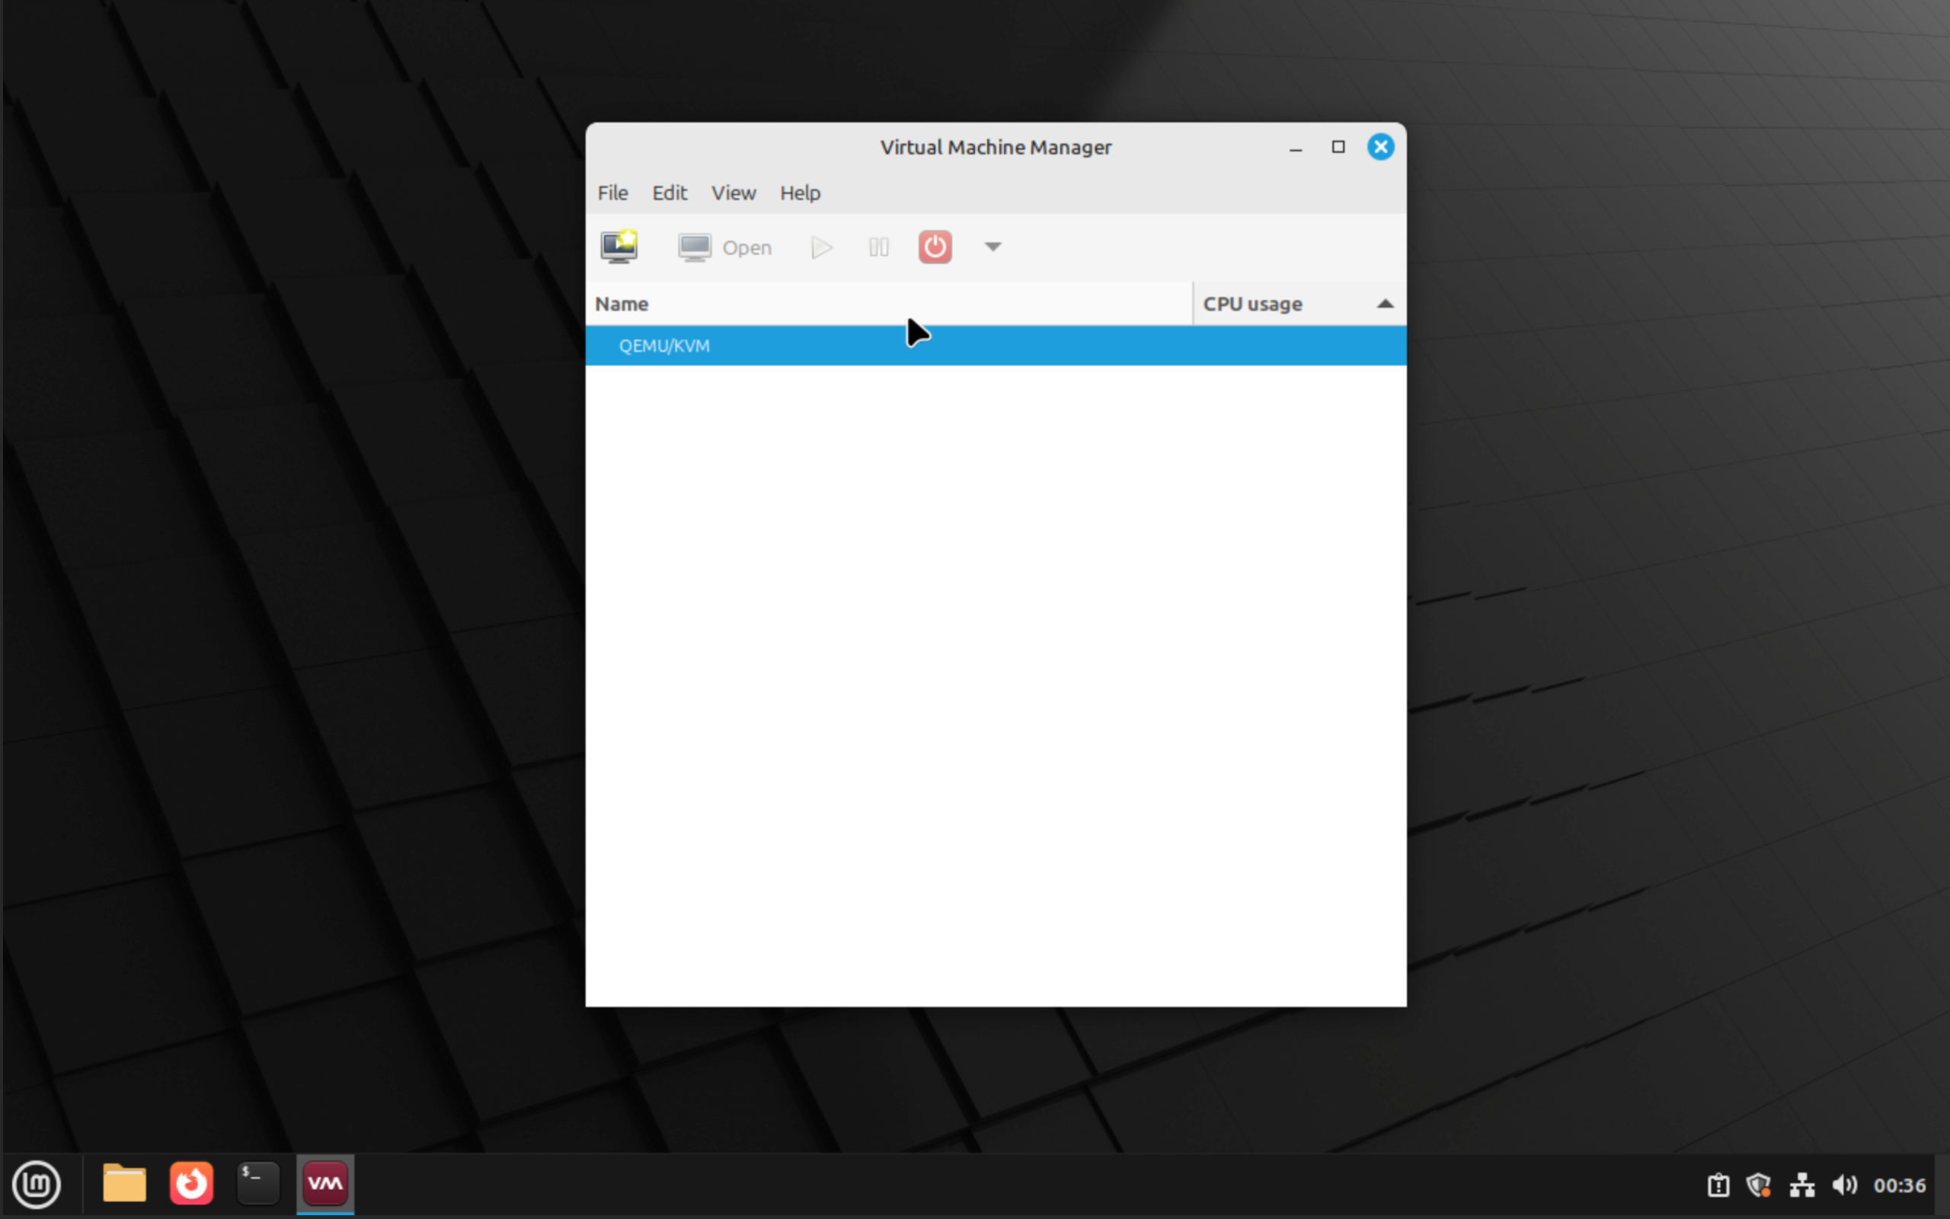Launch Firefox from the taskbar
The width and height of the screenshot is (1950, 1219).
tap(190, 1182)
